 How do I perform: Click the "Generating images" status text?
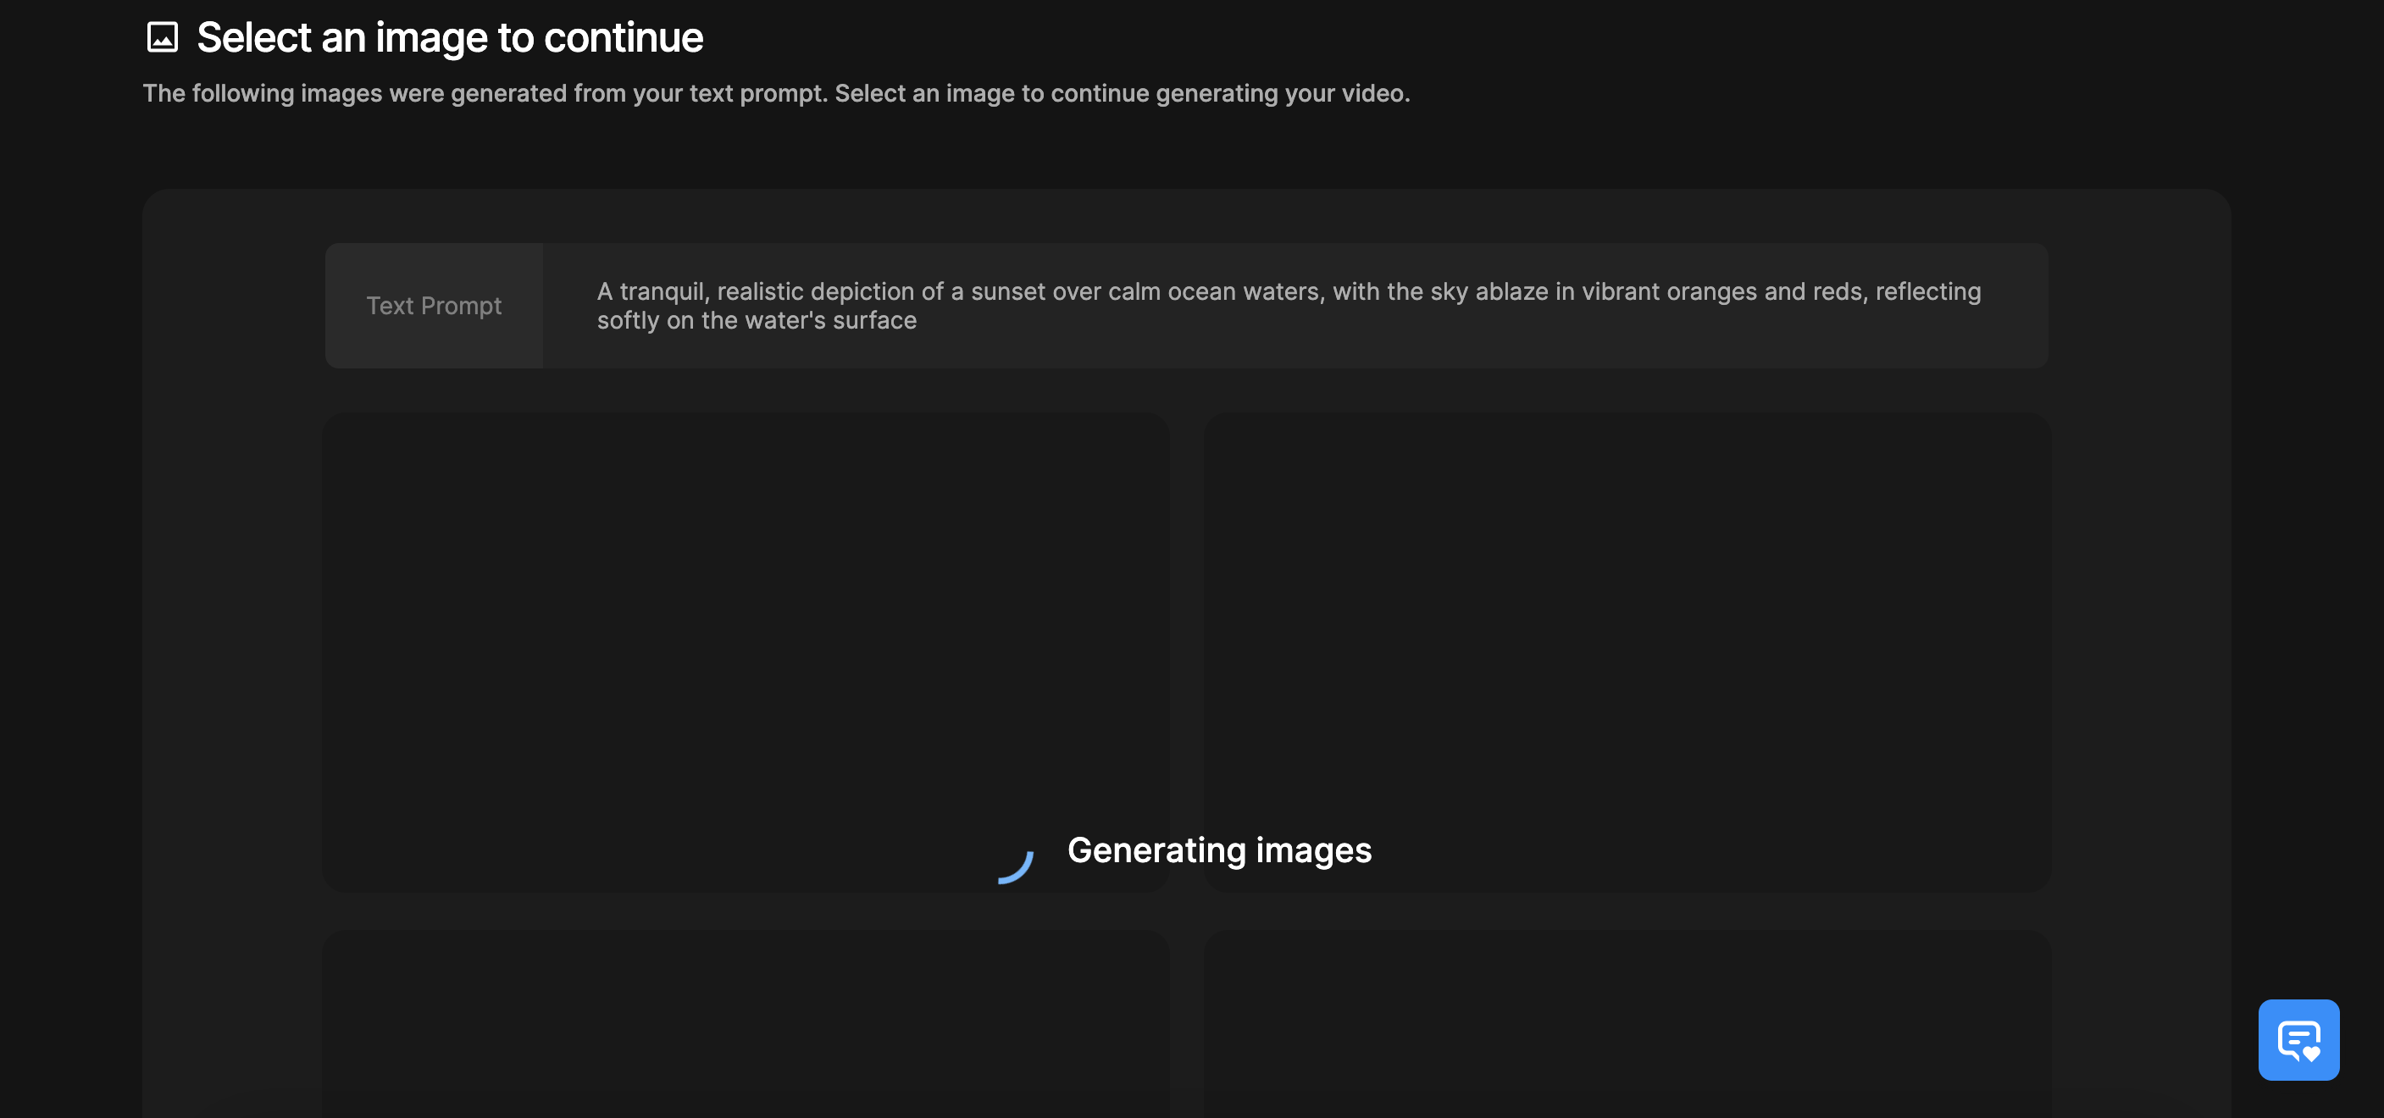click(1219, 850)
